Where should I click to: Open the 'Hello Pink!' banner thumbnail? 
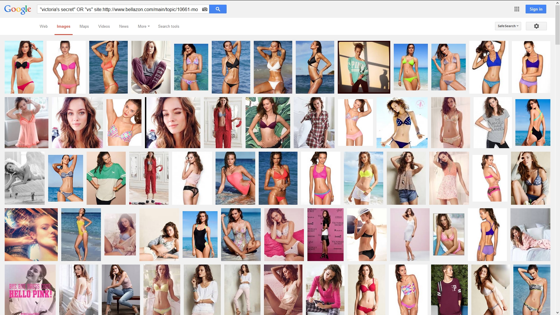[x=30, y=289]
